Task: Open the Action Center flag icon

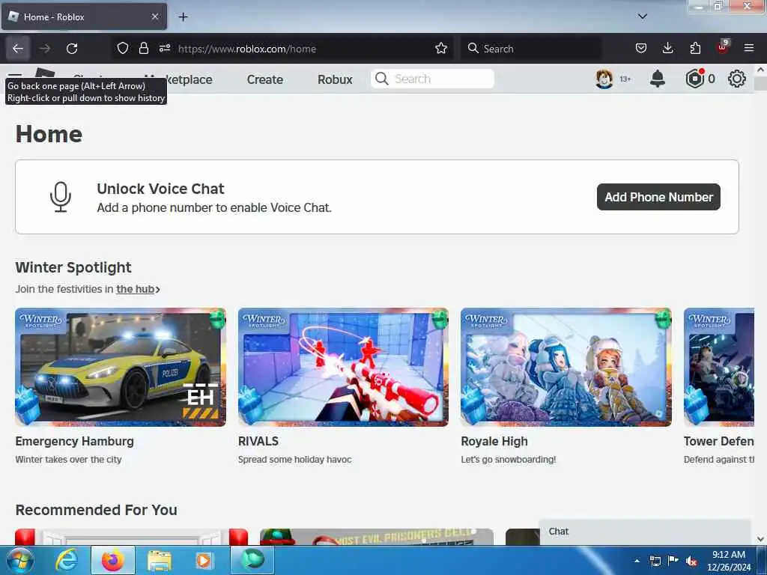Action: tap(673, 560)
